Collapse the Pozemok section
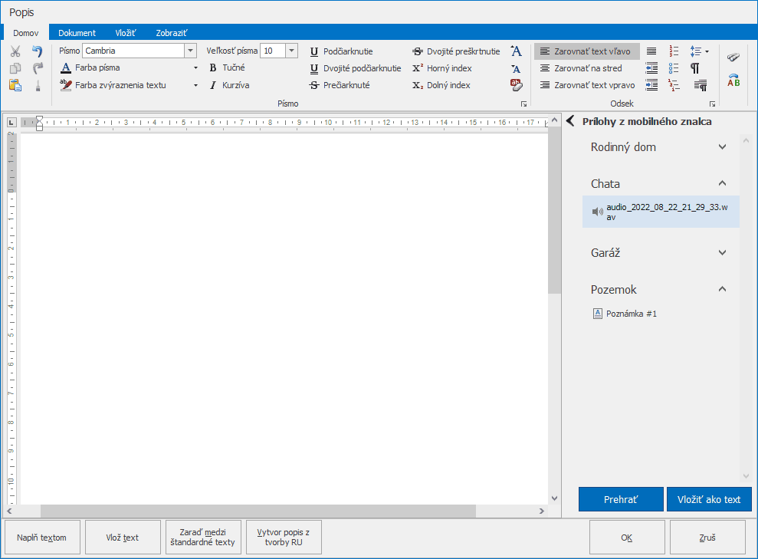 722,290
